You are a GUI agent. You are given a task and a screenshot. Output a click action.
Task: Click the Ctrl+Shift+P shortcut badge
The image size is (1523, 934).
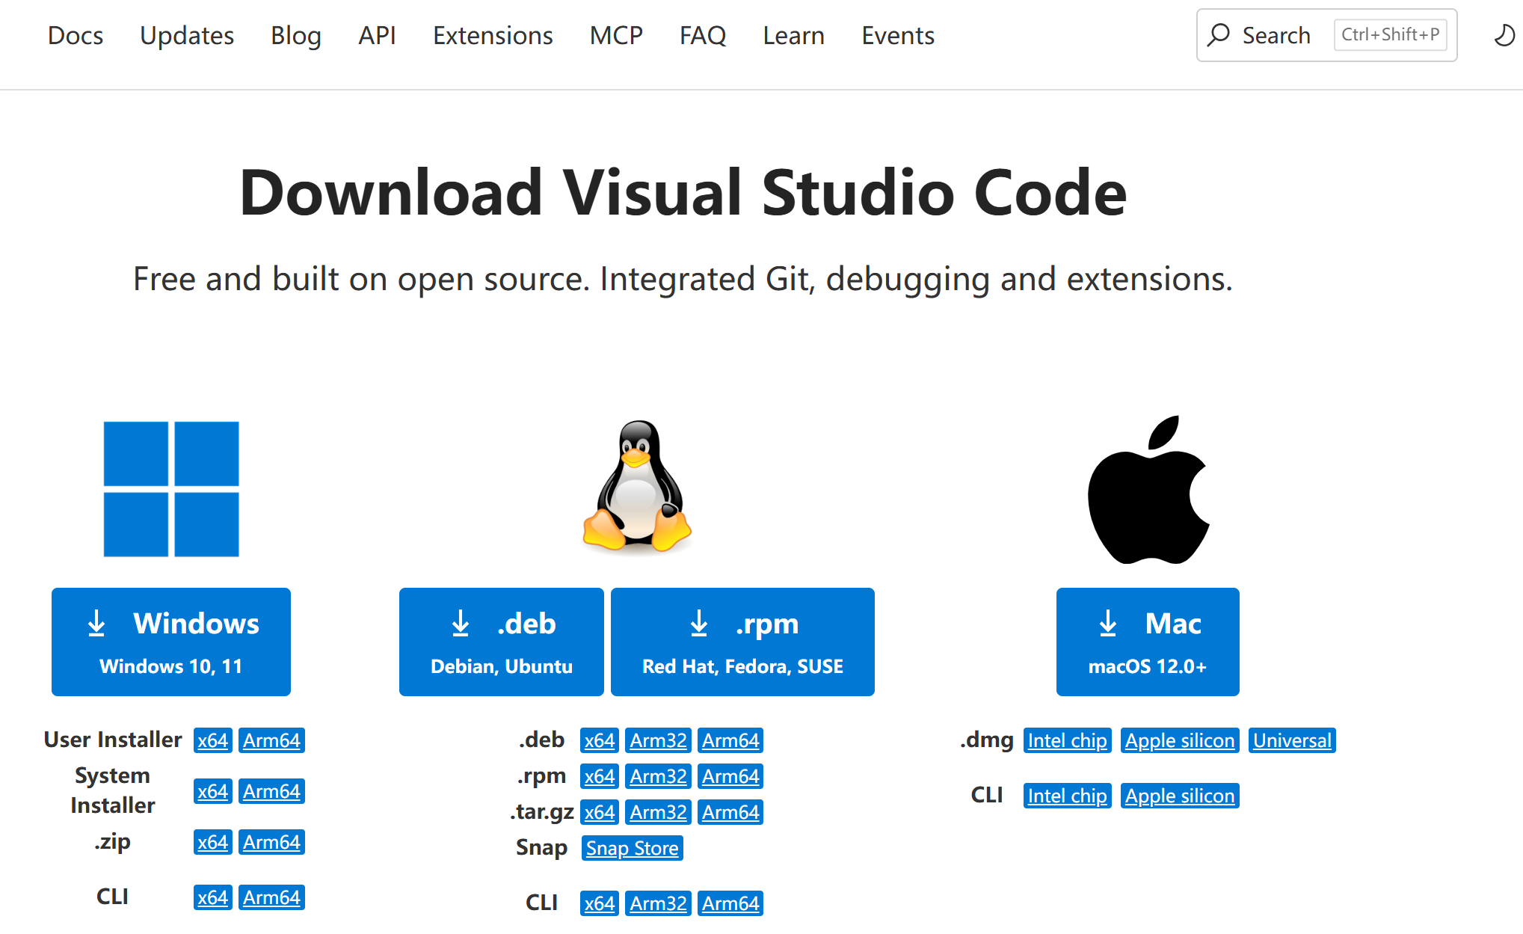tap(1390, 34)
